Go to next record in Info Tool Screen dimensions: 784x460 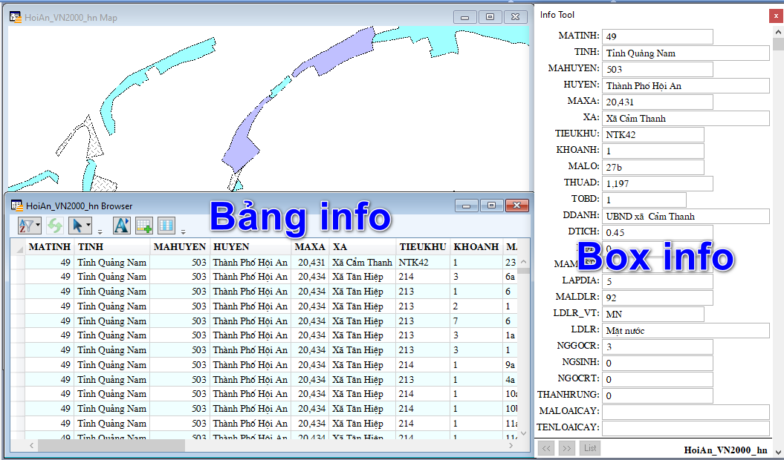coord(566,448)
